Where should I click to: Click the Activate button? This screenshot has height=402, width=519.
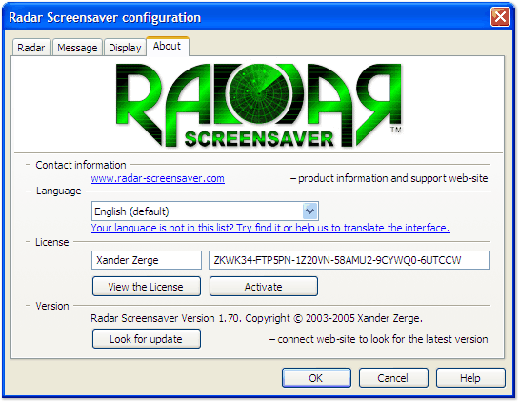[x=264, y=287]
